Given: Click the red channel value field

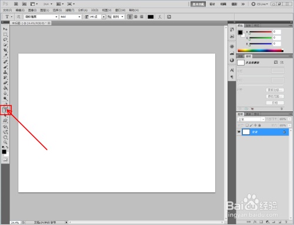Looking at the screenshot, I should pyautogui.click(x=277, y=32).
